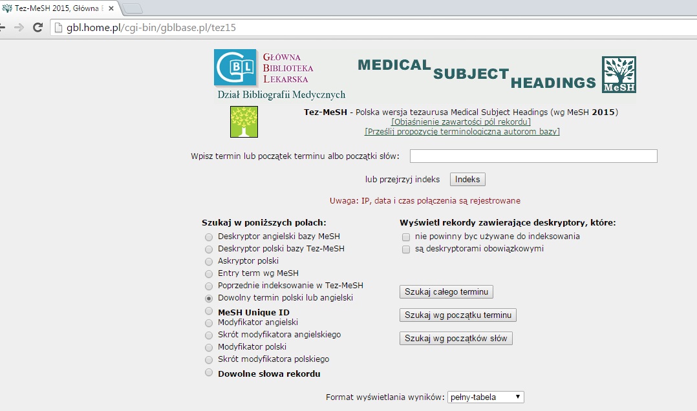Select Skrót modyfikatora polskiego radio
697x411 pixels.
[x=209, y=360]
